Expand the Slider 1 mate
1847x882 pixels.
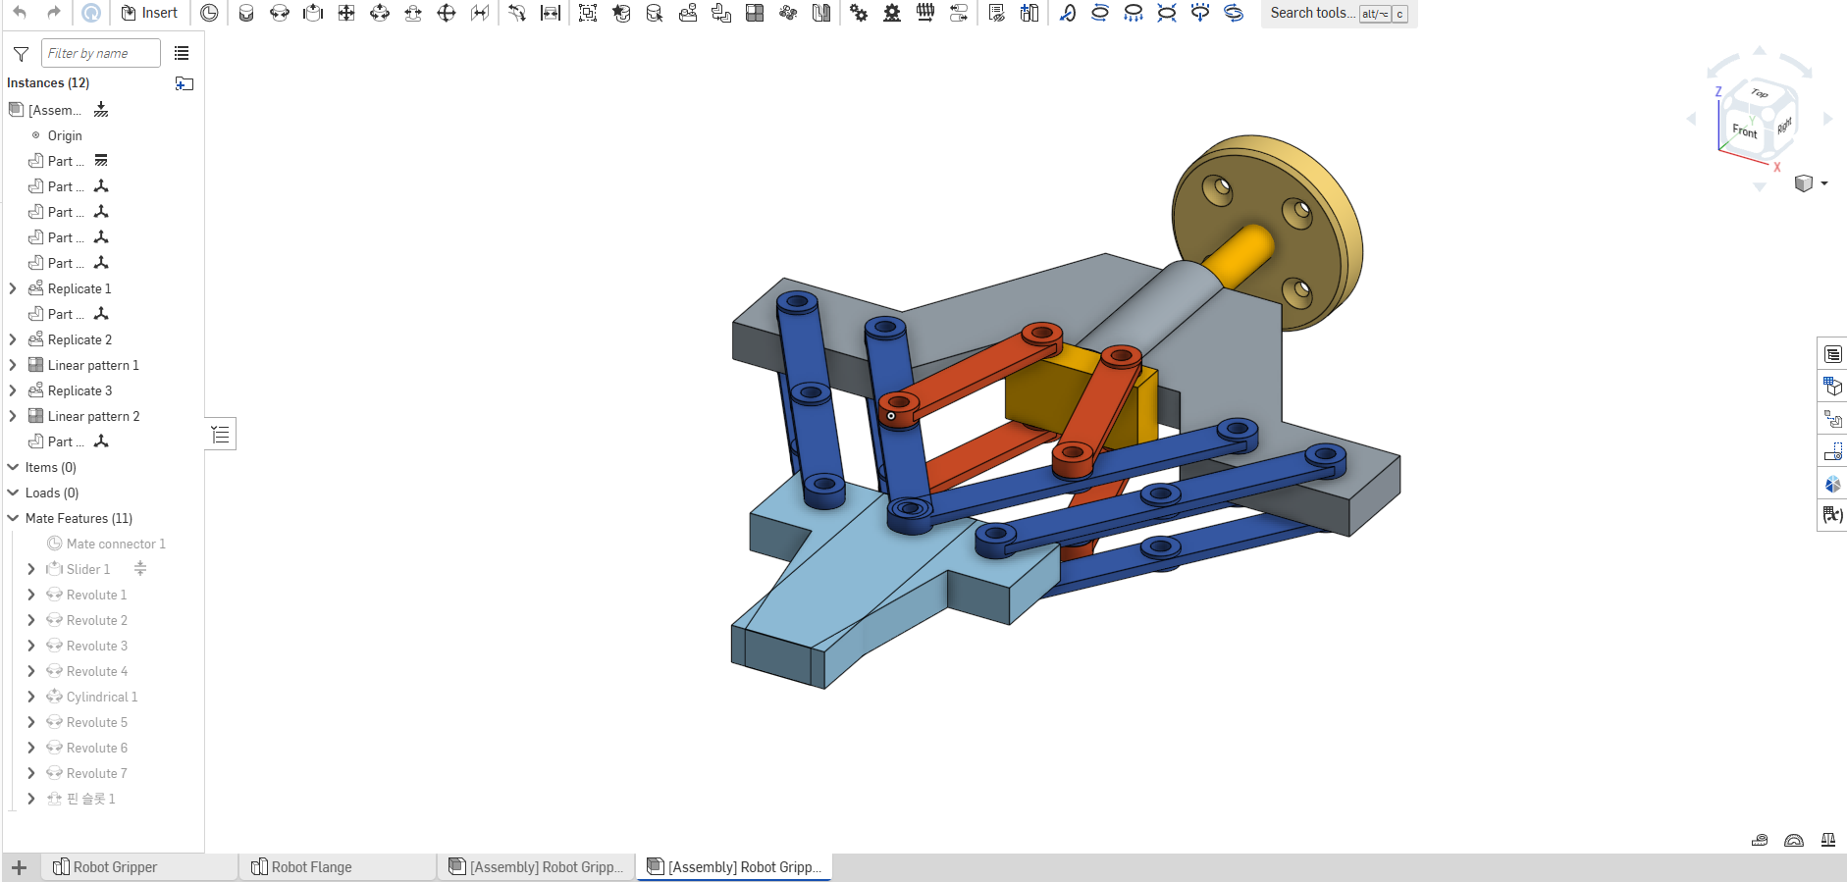point(31,569)
